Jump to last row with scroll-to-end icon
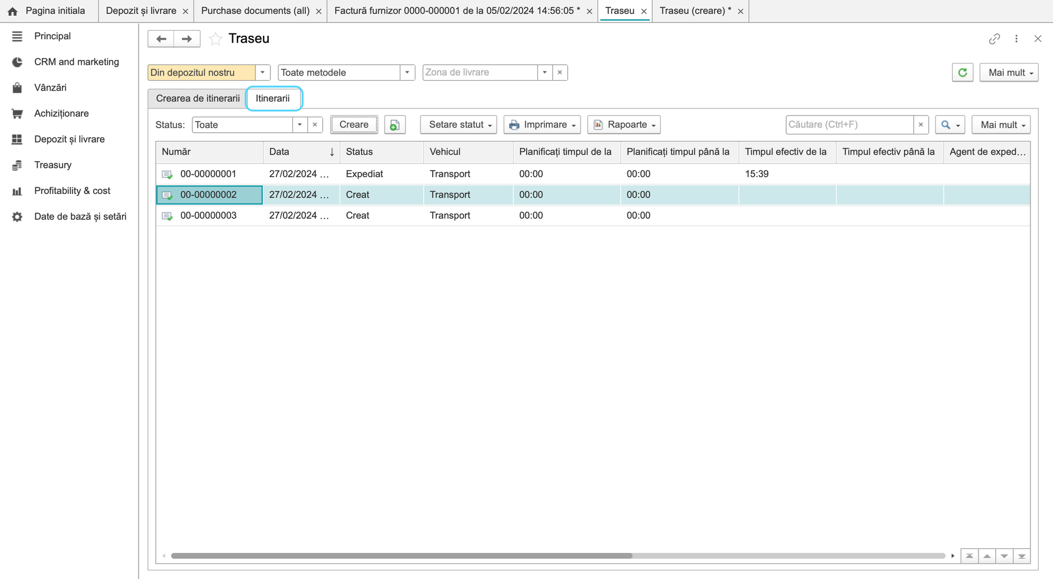The height and width of the screenshot is (579, 1053). 1021,556
